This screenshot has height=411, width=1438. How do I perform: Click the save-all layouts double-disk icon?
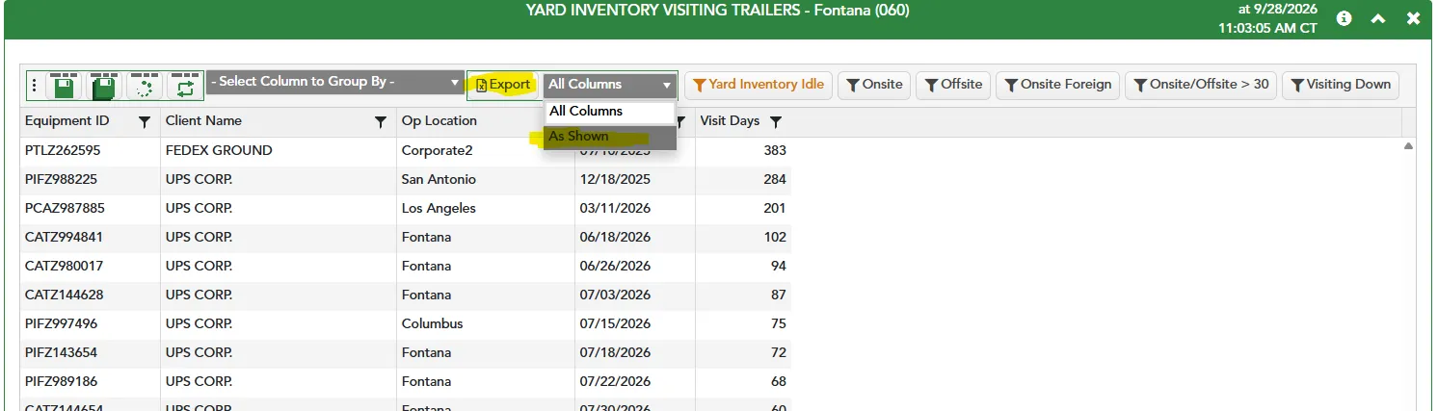click(x=104, y=87)
